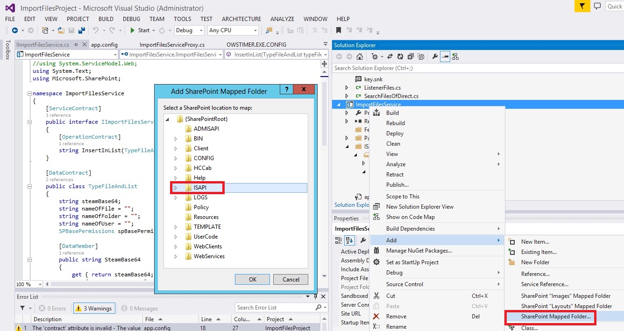Click the Solution Explorer bottom tab
Viewport: 624px width, 331px height.
(x=352, y=205)
